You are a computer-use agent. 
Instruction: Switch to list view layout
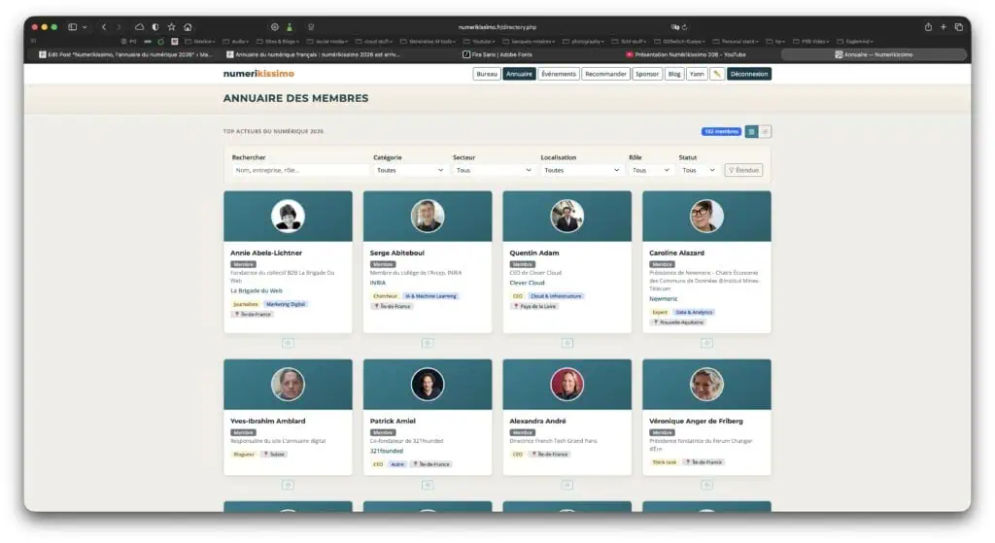[x=765, y=131]
